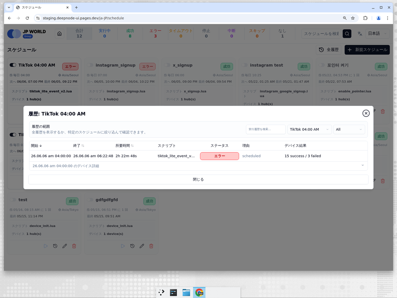Toggle the instagram_signup schedule switch
This screenshot has width=397, height=298.
click(90, 65)
